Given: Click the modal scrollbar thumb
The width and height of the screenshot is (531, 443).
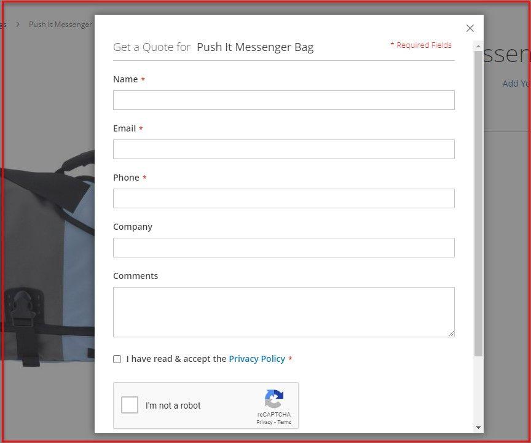Looking at the screenshot, I should pyautogui.click(x=478, y=203).
